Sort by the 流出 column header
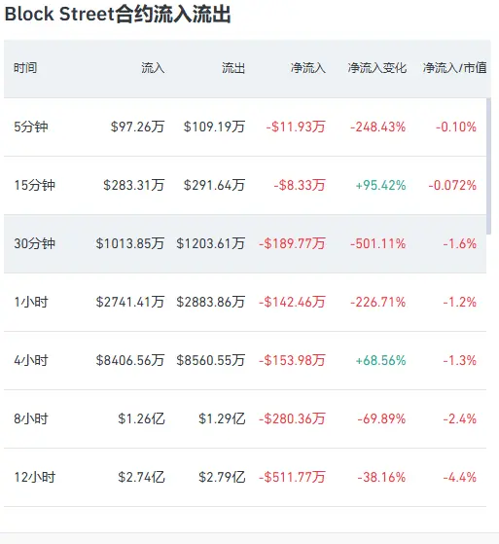 (x=233, y=68)
